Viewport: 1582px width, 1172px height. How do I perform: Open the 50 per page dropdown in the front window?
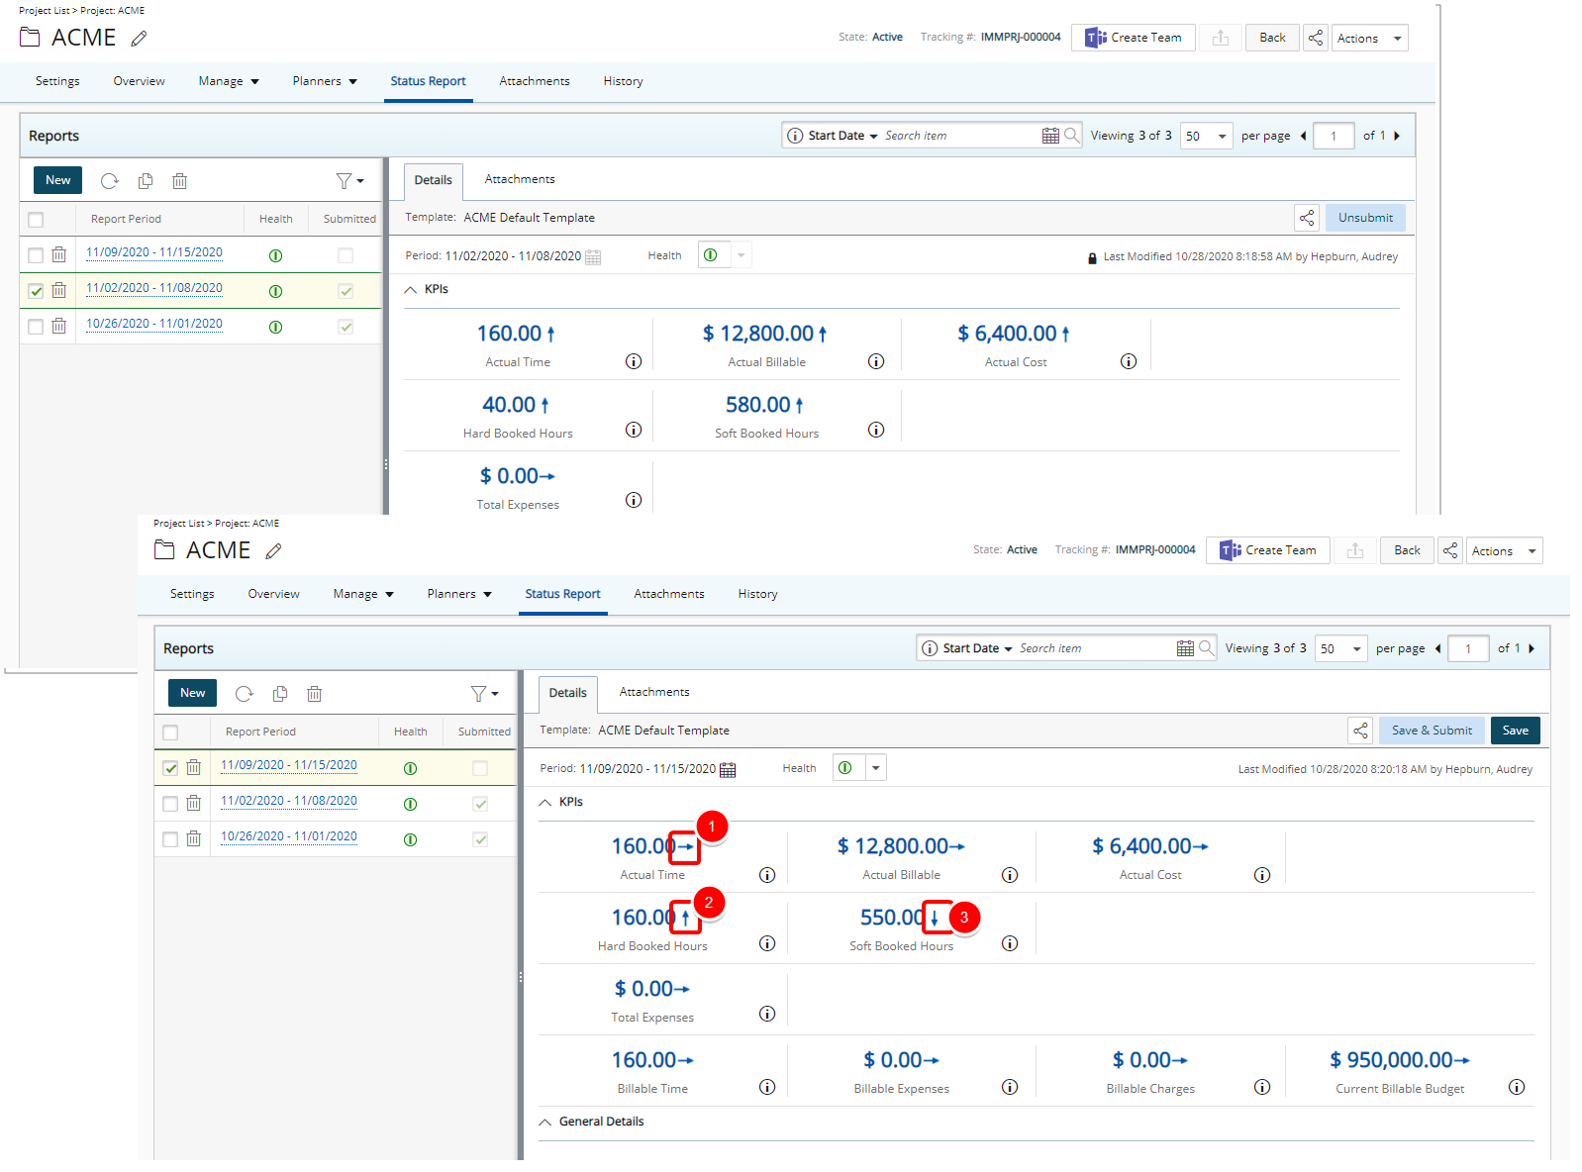point(1342,648)
